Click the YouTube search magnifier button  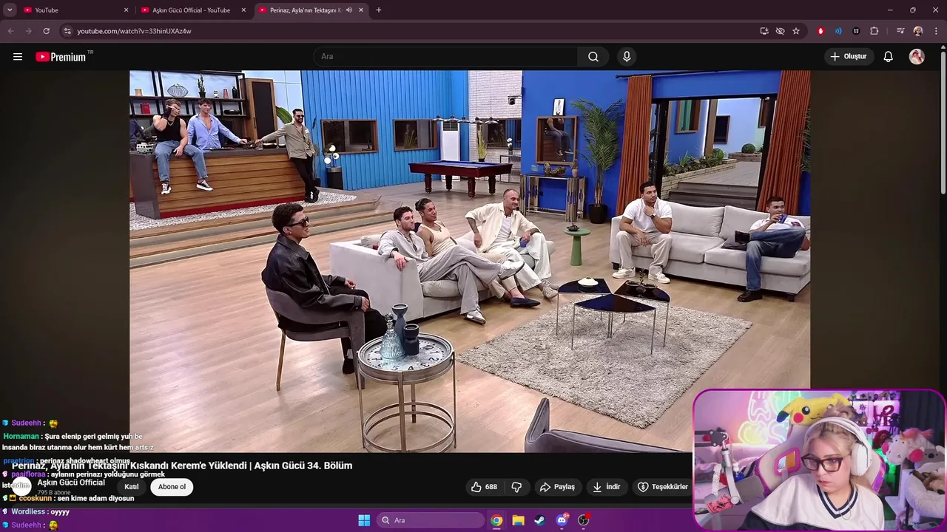click(593, 57)
